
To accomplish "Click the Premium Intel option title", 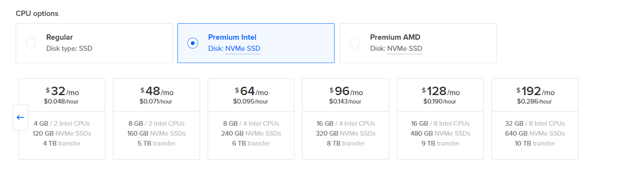I will (x=232, y=37).
